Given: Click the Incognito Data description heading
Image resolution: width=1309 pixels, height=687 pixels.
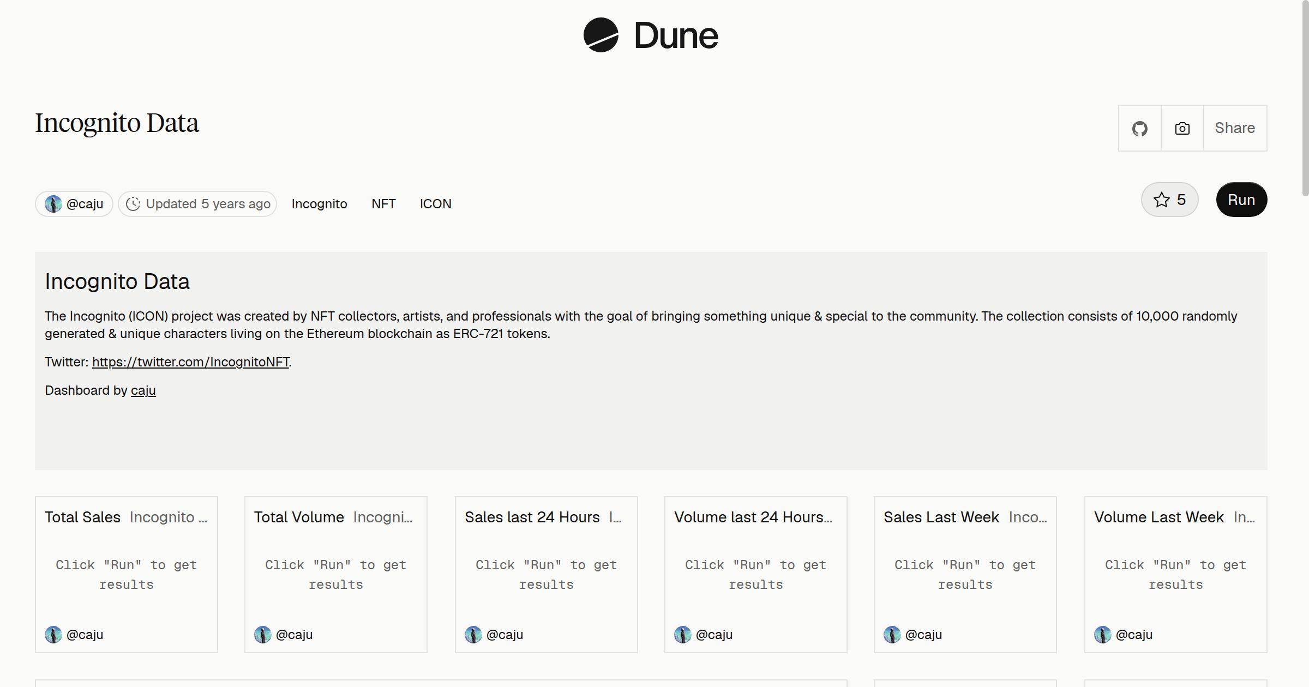Looking at the screenshot, I should tap(117, 281).
